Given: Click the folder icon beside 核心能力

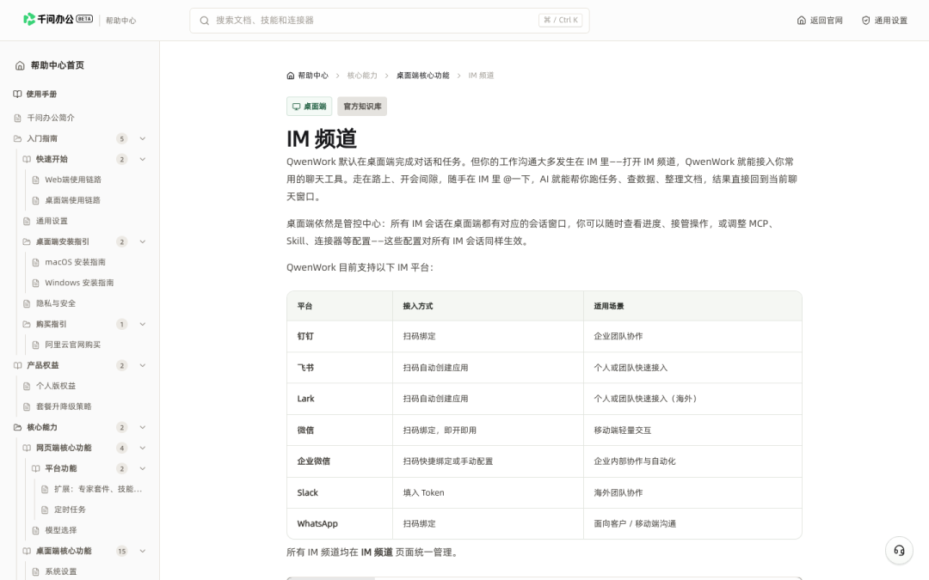Looking at the screenshot, I should coord(17,427).
